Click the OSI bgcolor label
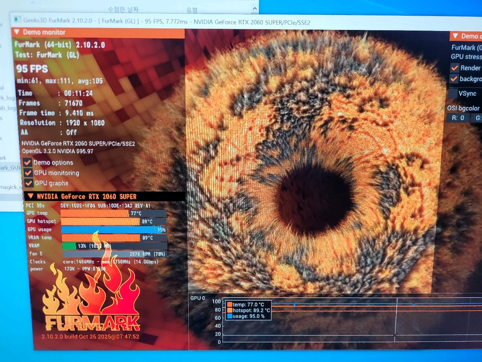The image size is (482, 362). 463,108
